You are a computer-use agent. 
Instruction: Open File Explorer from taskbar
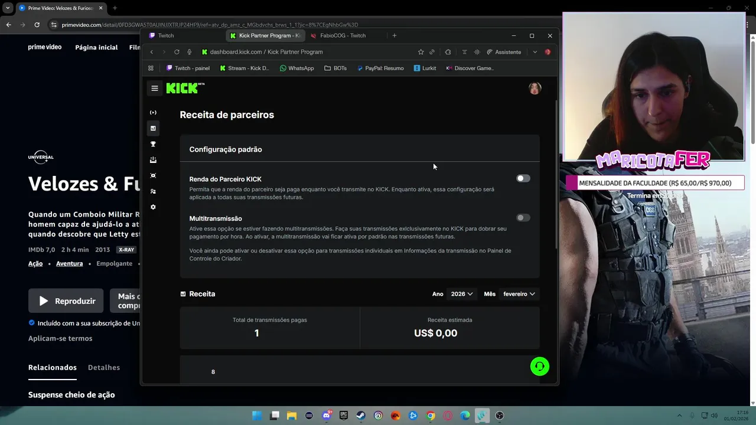click(292, 416)
